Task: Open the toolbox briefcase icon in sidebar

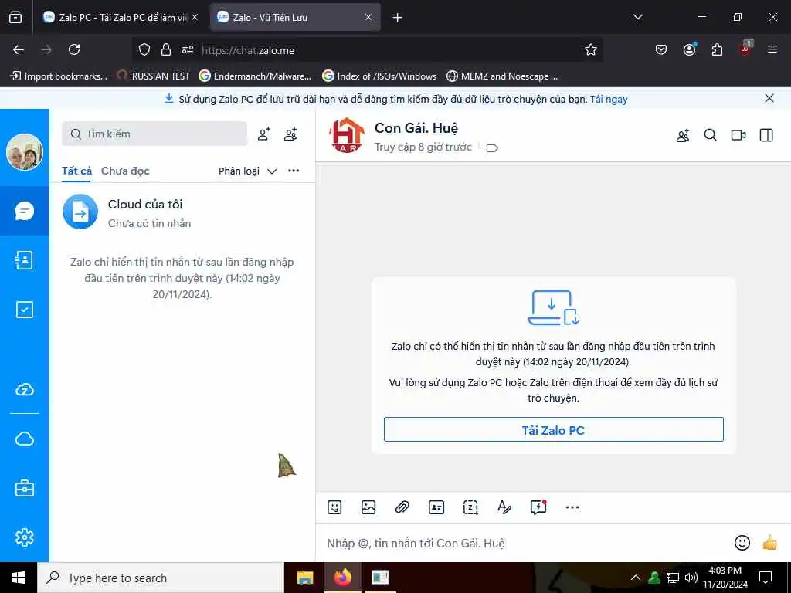Action: (x=24, y=488)
